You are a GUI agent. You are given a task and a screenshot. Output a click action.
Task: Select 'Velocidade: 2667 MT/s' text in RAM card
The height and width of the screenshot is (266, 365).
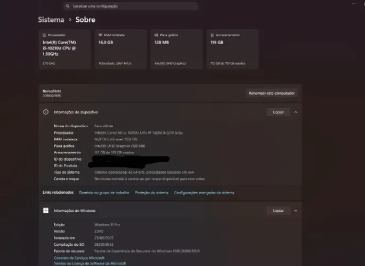[115, 63]
